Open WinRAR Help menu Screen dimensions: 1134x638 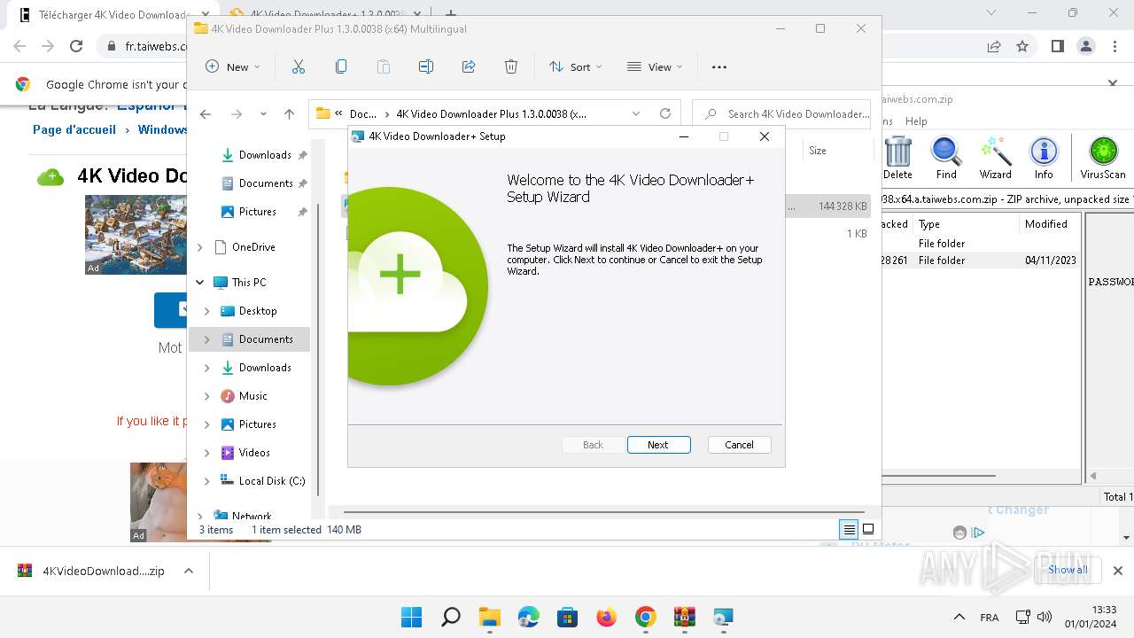click(x=916, y=121)
